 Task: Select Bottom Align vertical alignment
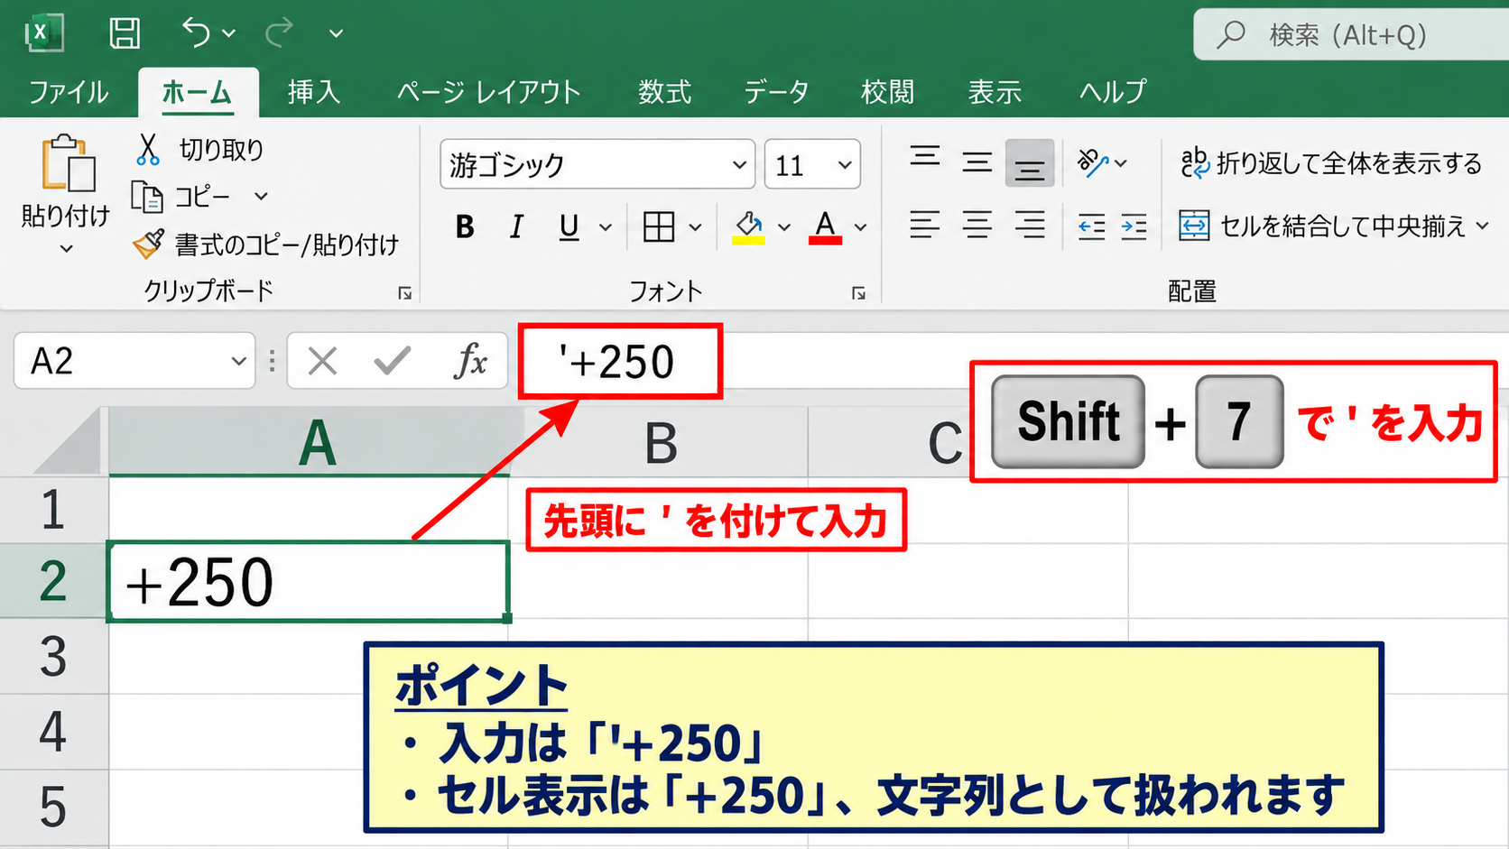1030,163
